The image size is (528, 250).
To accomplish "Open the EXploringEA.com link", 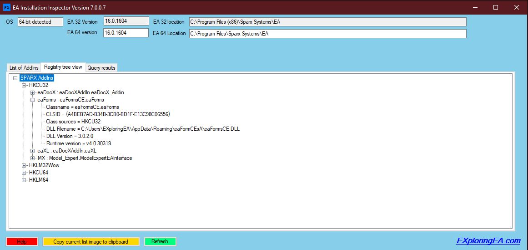I will click(488, 241).
